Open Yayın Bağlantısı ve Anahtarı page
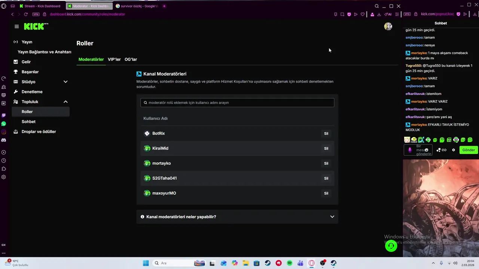The image size is (479, 269). [44, 52]
